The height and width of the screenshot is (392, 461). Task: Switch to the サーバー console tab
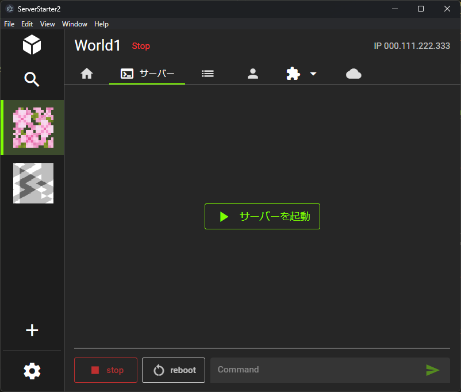tap(147, 74)
